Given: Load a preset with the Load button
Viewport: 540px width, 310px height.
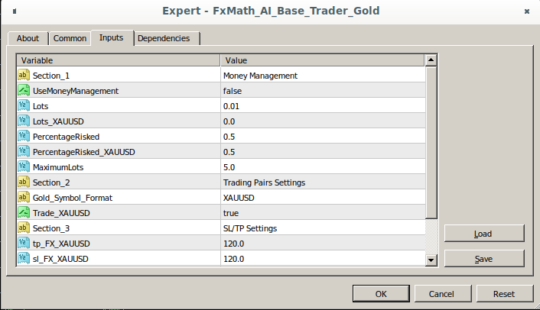Looking at the screenshot, I should click(x=484, y=234).
